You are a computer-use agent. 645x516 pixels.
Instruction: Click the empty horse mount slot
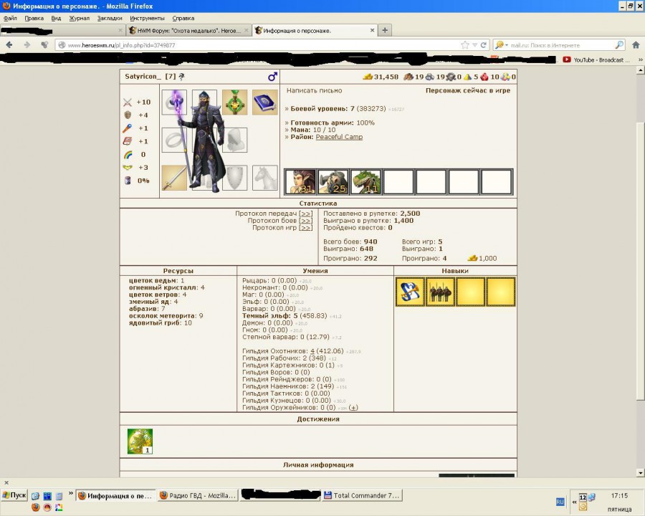click(265, 178)
